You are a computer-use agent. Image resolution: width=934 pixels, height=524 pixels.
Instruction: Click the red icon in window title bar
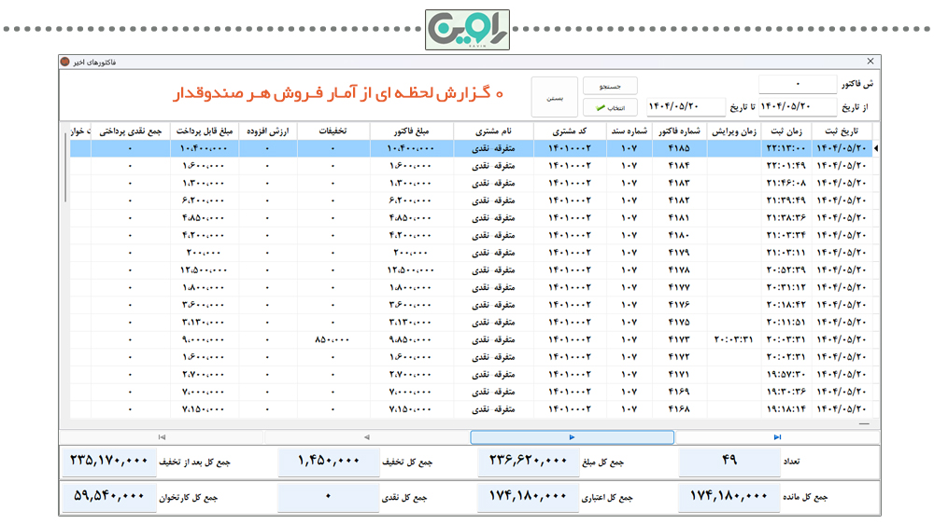tap(65, 62)
